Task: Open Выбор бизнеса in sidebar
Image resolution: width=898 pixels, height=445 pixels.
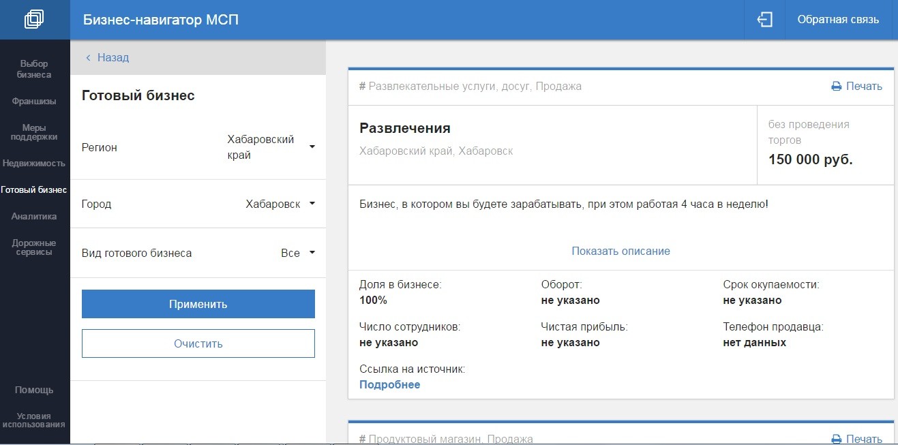Action: tap(34, 70)
